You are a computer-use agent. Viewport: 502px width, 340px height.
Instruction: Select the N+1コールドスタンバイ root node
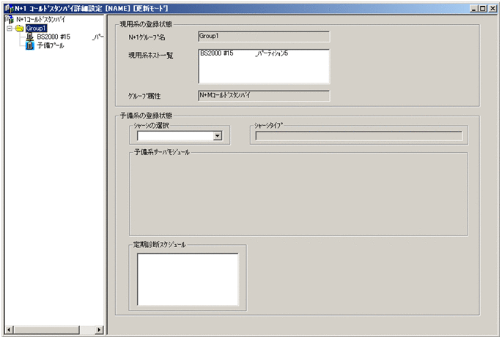click(40, 20)
